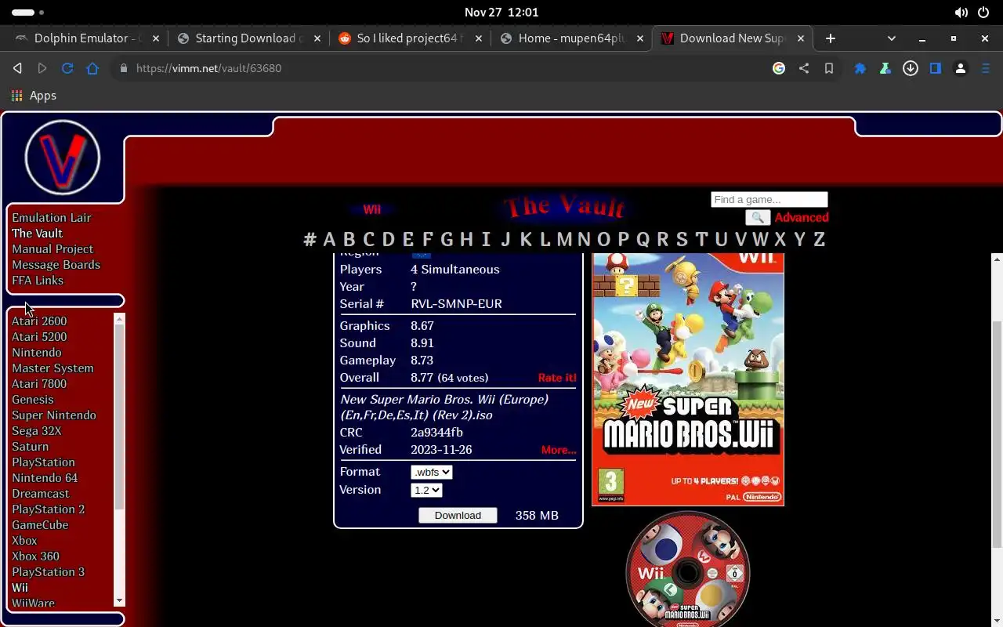This screenshot has width=1003, height=627.
Task: Click letter M in alphabet index
Action: tap(564, 240)
